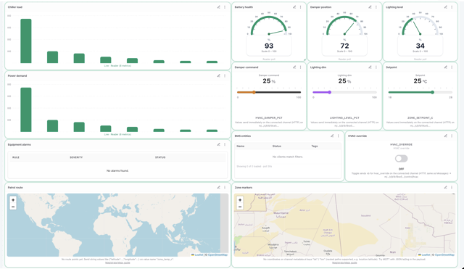Open the Lighting level kebab menu
This screenshot has width=464, height=269.
click(x=452, y=7)
